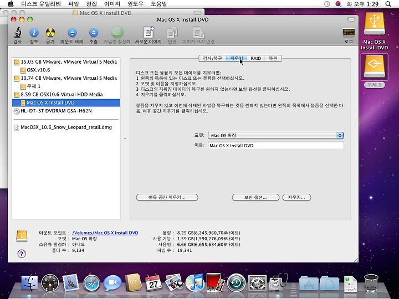Open the 편집 menu
Image resolution: width=399 pixels, height=299 pixels.
91,4
